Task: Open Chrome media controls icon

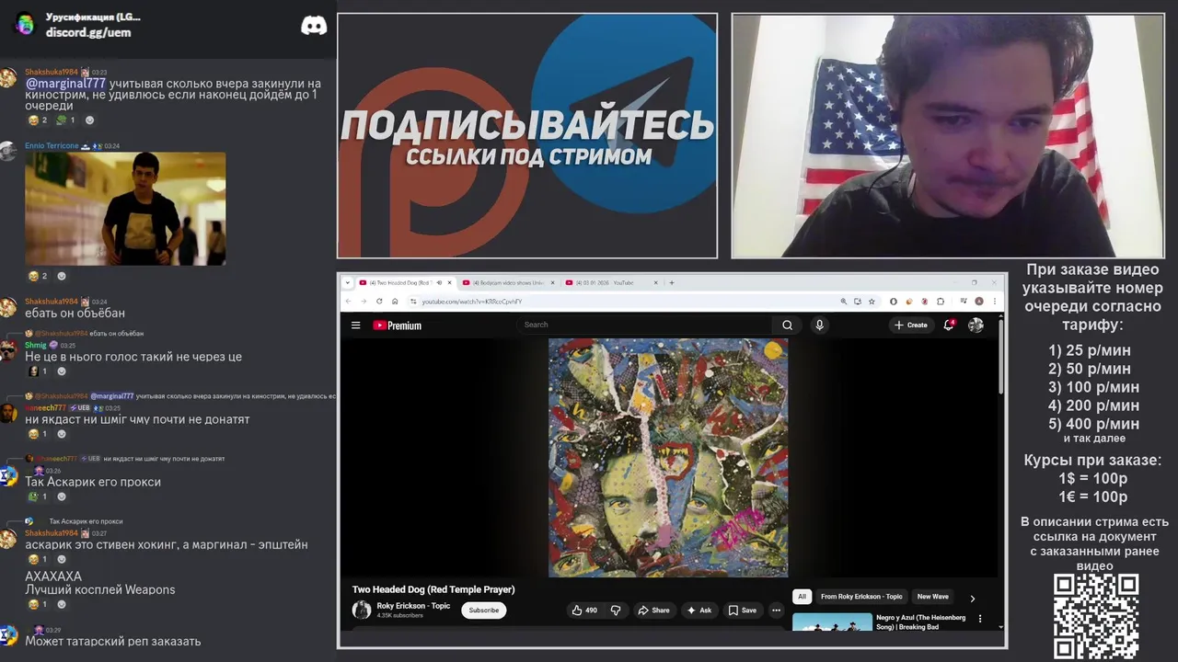Action: pos(963,302)
